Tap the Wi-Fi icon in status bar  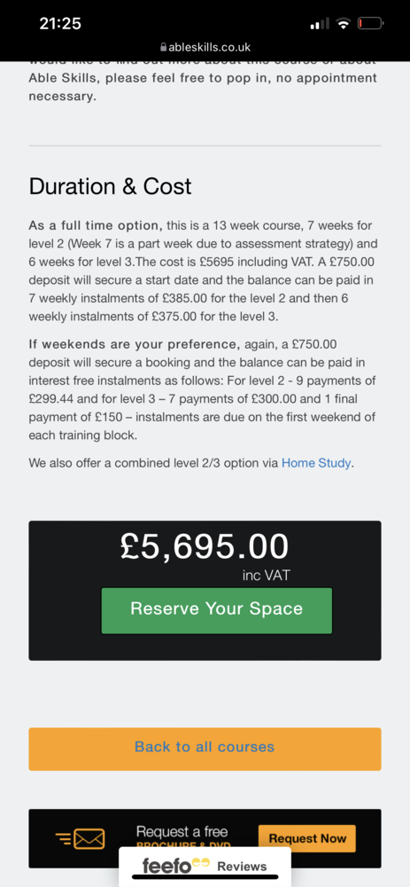[343, 24]
